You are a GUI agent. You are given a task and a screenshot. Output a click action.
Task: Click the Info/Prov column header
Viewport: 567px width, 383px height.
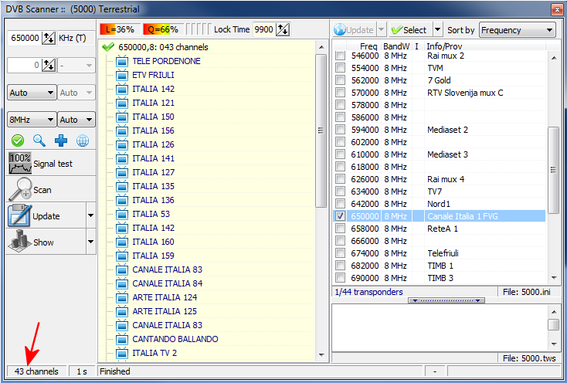pos(484,46)
